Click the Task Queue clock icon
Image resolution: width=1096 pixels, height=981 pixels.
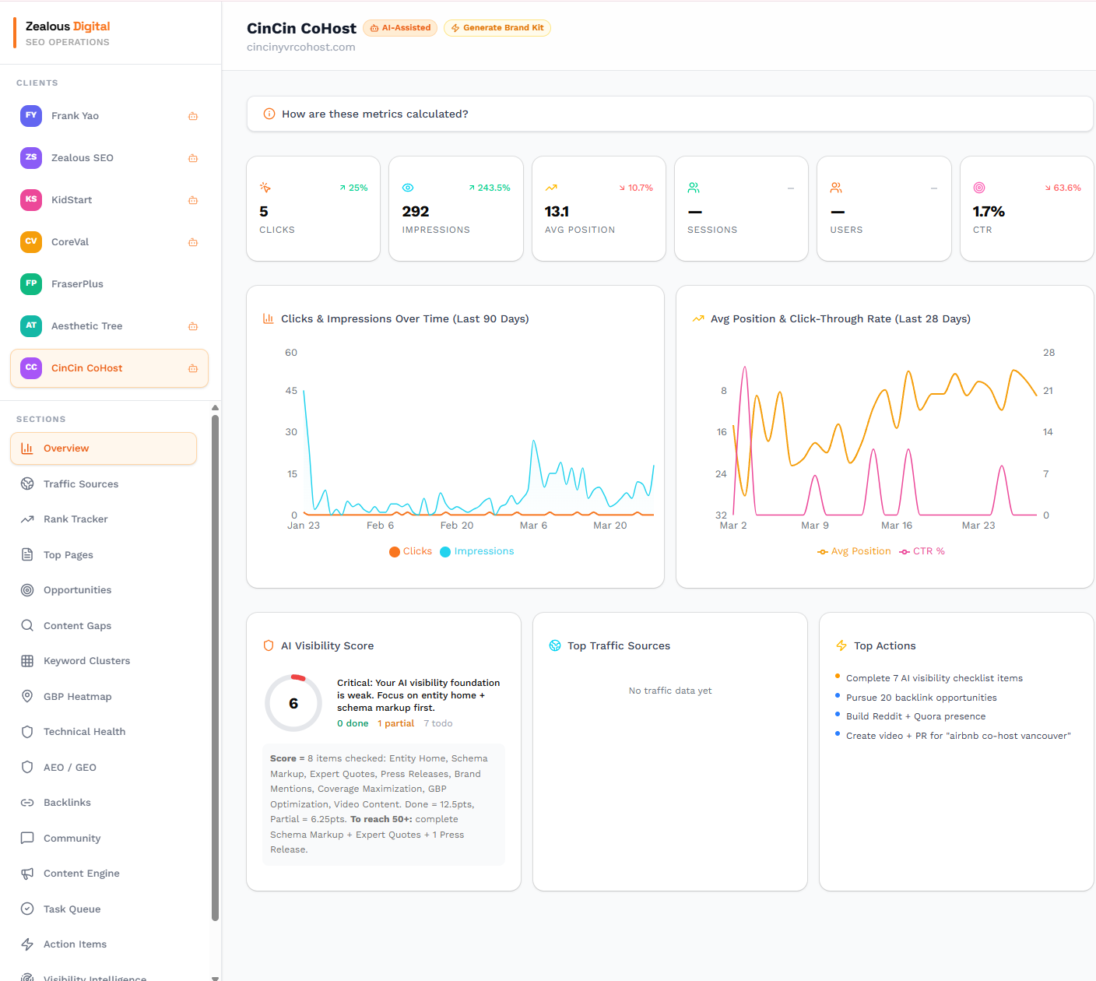tap(27, 909)
